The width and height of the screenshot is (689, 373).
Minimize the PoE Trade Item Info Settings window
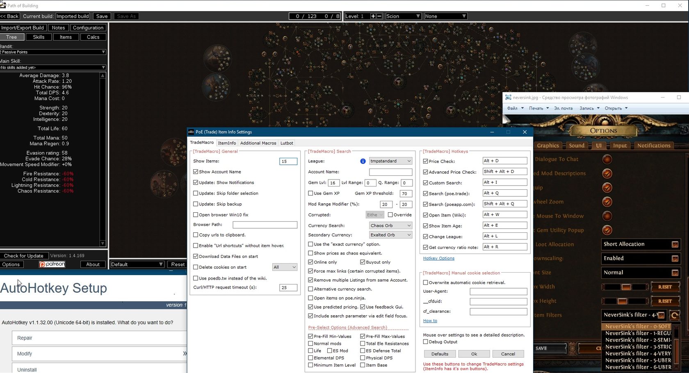coord(492,132)
